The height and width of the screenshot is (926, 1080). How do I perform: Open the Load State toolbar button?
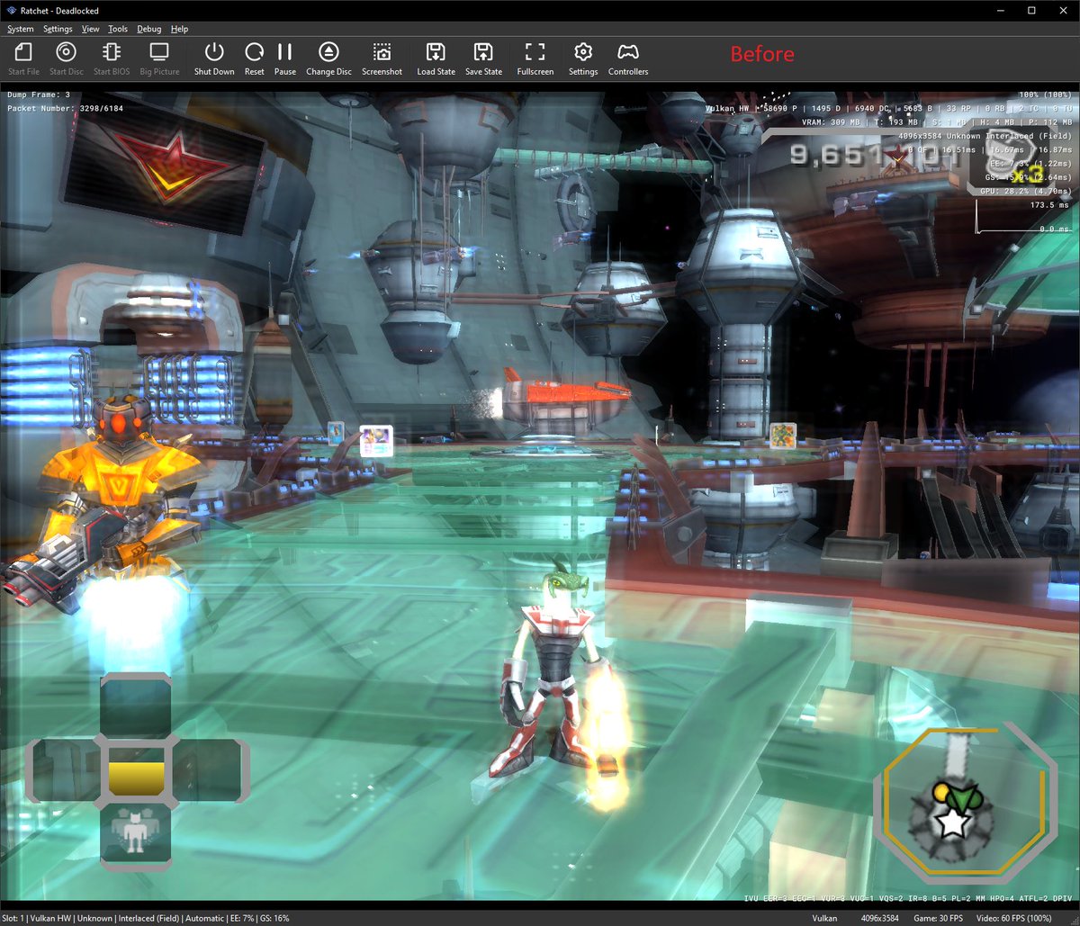pos(436,59)
